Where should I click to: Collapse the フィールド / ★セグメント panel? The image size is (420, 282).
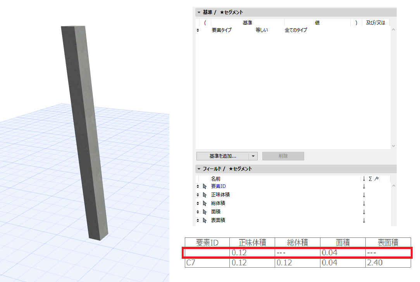click(199, 169)
